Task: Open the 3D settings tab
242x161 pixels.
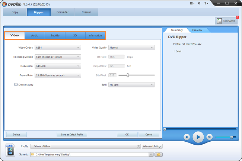Action: (75, 35)
